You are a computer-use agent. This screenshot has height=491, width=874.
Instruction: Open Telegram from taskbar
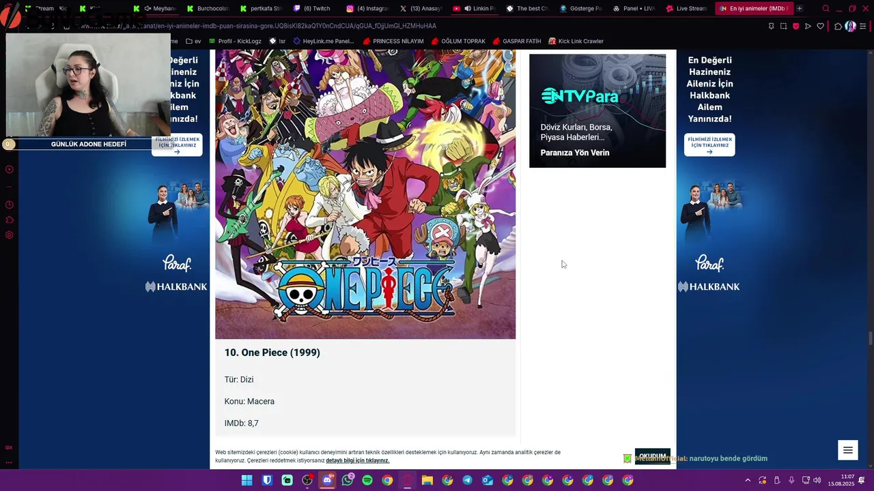467,480
